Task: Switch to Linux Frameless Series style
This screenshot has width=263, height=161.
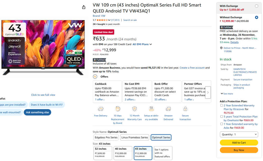Action: (135, 137)
